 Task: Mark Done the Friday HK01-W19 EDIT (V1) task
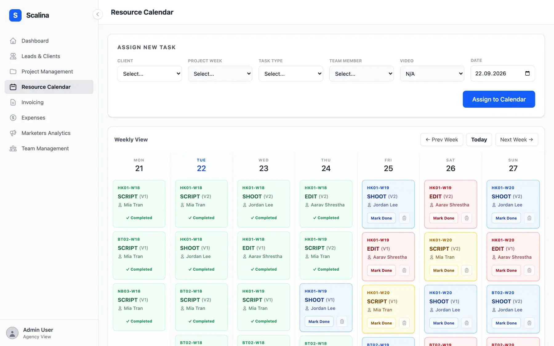tap(381, 270)
